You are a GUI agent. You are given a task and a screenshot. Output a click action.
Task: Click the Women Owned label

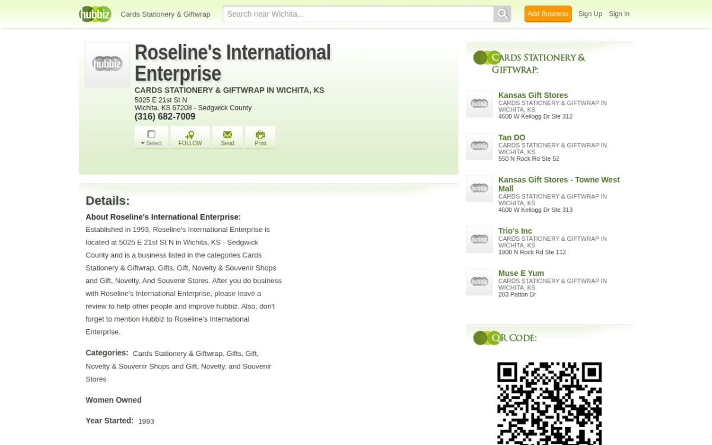point(113,400)
